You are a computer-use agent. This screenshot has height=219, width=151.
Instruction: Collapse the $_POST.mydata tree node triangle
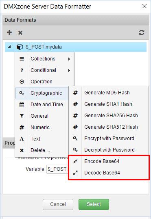(9, 47)
